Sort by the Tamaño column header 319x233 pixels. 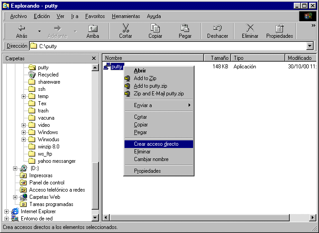(x=217, y=58)
